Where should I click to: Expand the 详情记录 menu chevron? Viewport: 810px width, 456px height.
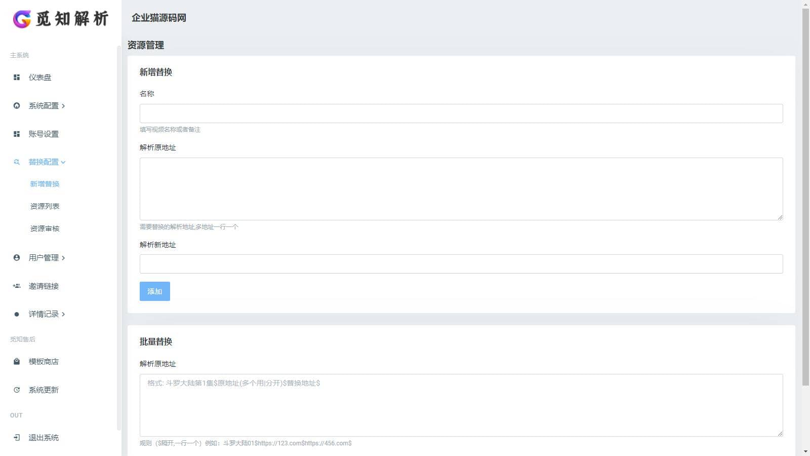point(63,315)
